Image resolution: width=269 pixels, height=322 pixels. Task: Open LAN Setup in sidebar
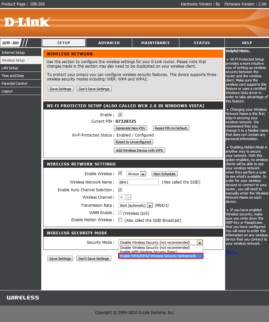(x=21, y=68)
